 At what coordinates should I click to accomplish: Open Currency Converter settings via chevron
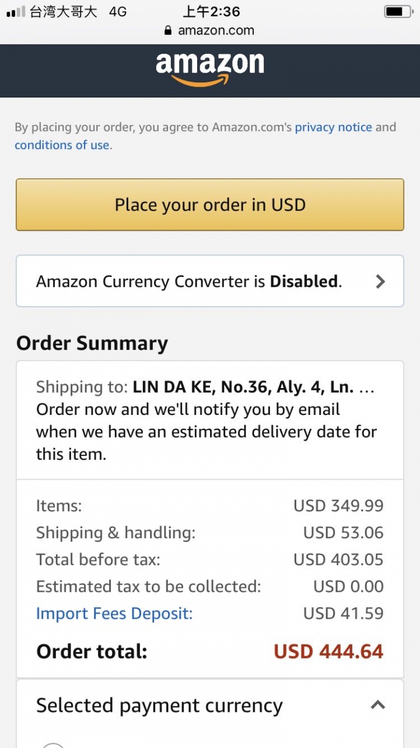(380, 282)
